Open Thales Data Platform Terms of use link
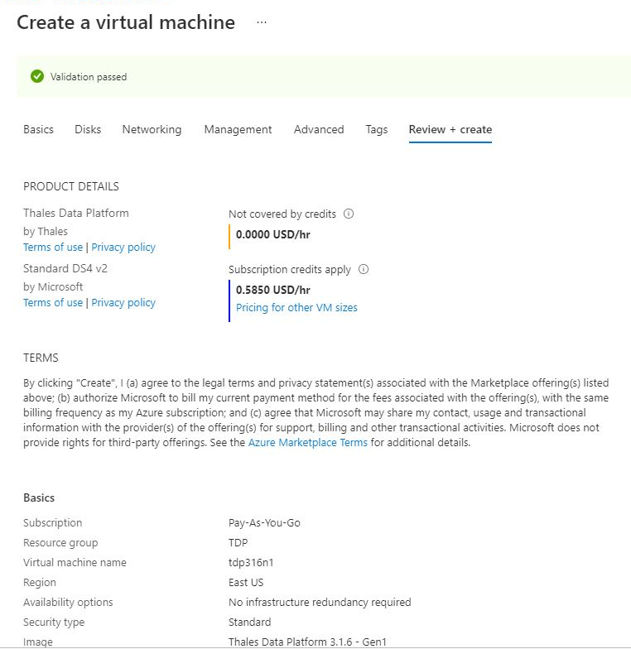 tap(53, 247)
